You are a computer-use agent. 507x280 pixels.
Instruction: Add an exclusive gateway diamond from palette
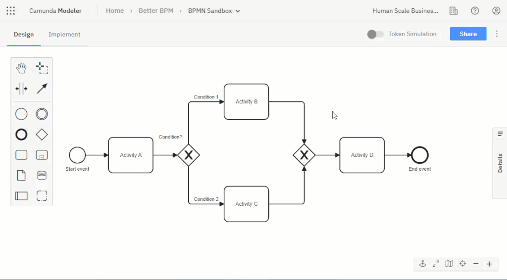tap(42, 135)
